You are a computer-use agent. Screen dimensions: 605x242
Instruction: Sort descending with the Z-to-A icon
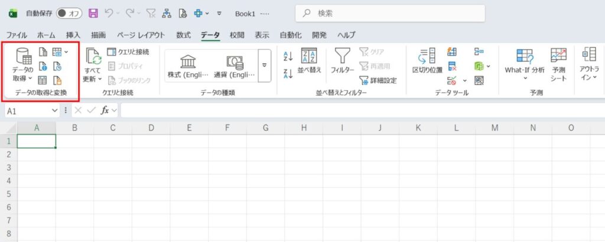click(x=288, y=73)
